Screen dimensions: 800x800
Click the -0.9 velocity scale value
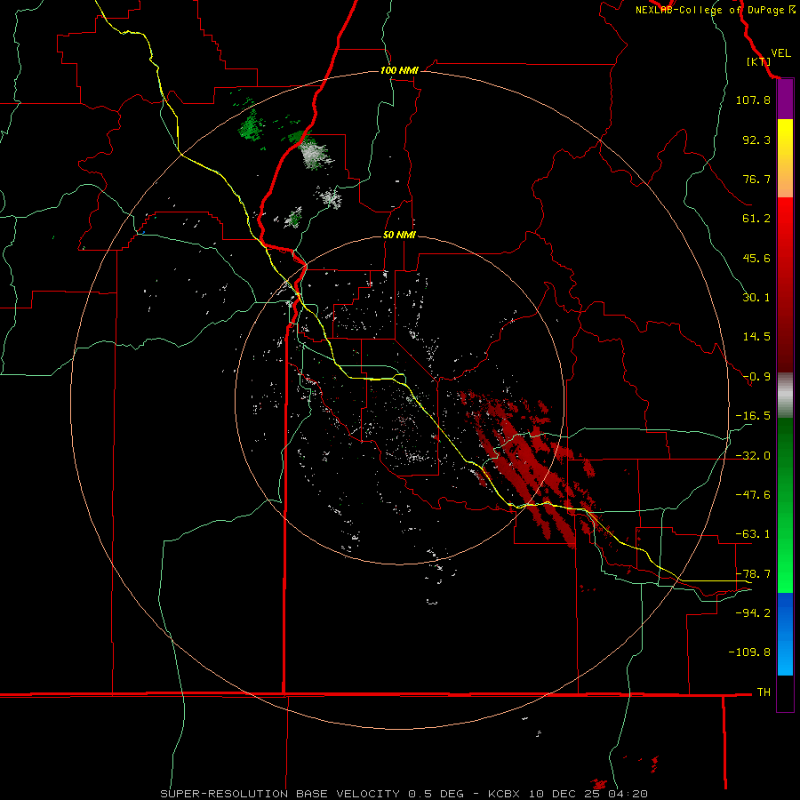(x=756, y=377)
